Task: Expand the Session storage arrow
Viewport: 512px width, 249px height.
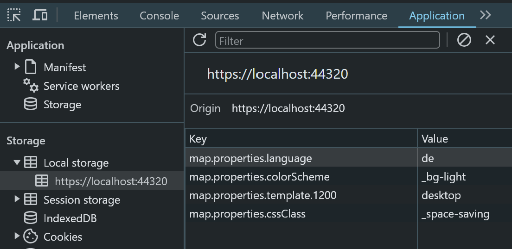Action: 17,199
